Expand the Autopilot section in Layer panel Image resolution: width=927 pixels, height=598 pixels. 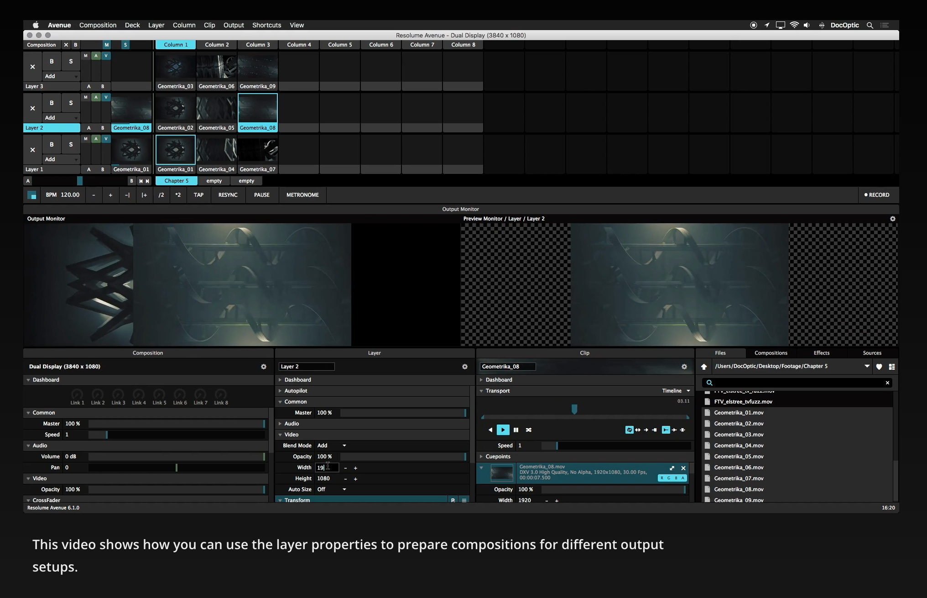click(281, 391)
